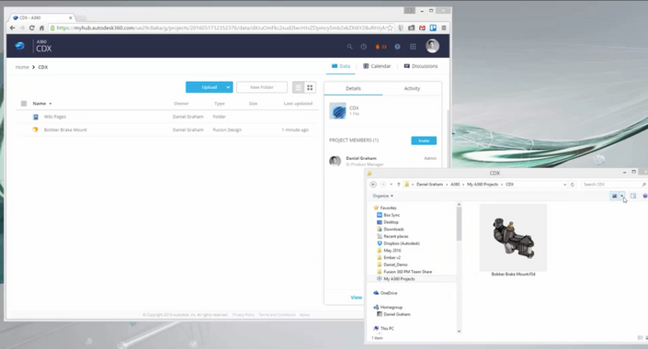Select the Activity panel tab
The height and width of the screenshot is (349, 648).
point(412,88)
